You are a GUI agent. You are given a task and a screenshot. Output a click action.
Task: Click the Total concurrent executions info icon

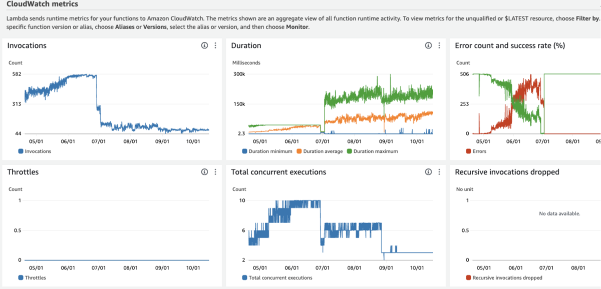(x=428, y=172)
